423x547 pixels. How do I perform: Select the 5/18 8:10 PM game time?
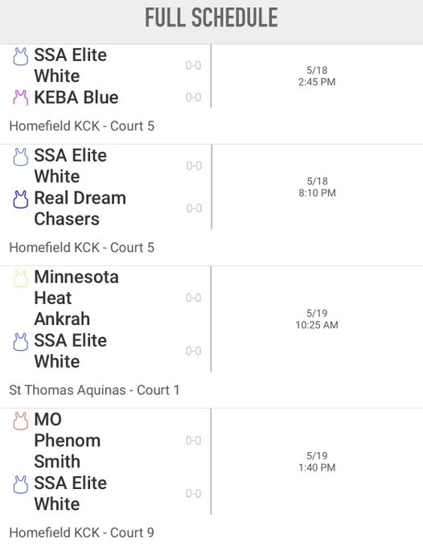point(317,187)
